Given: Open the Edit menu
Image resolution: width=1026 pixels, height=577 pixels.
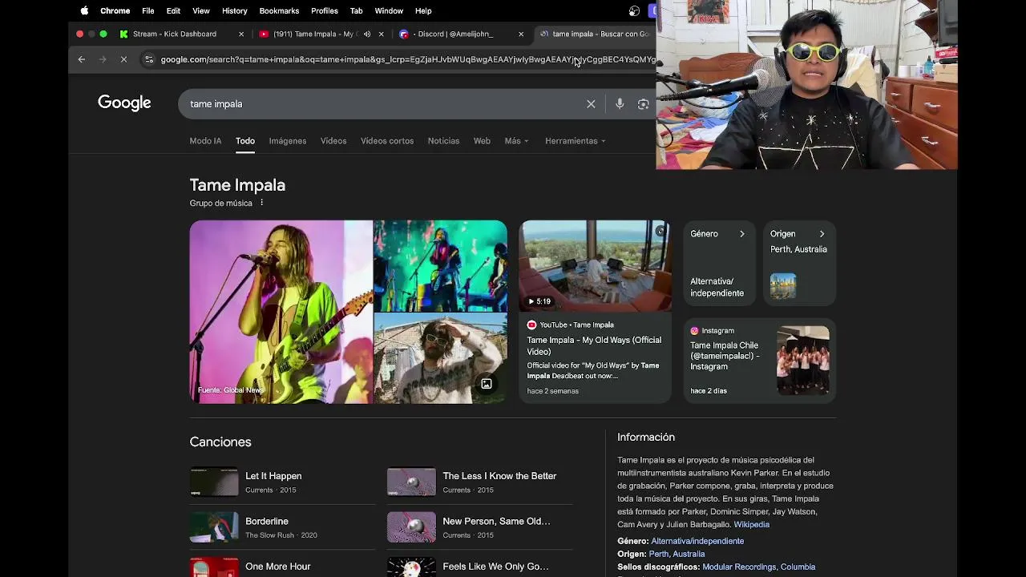Looking at the screenshot, I should 173,10.
